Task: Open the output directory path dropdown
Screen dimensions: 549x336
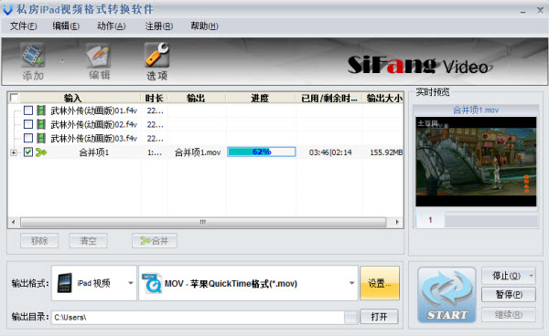Action: 350,317
